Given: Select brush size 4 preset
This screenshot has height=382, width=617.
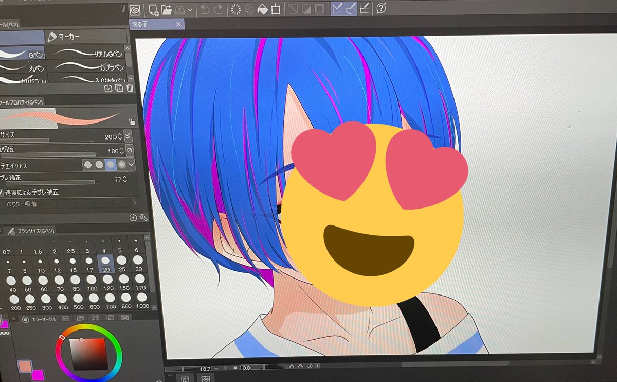Looking at the screenshot, I should click(x=103, y=246).
